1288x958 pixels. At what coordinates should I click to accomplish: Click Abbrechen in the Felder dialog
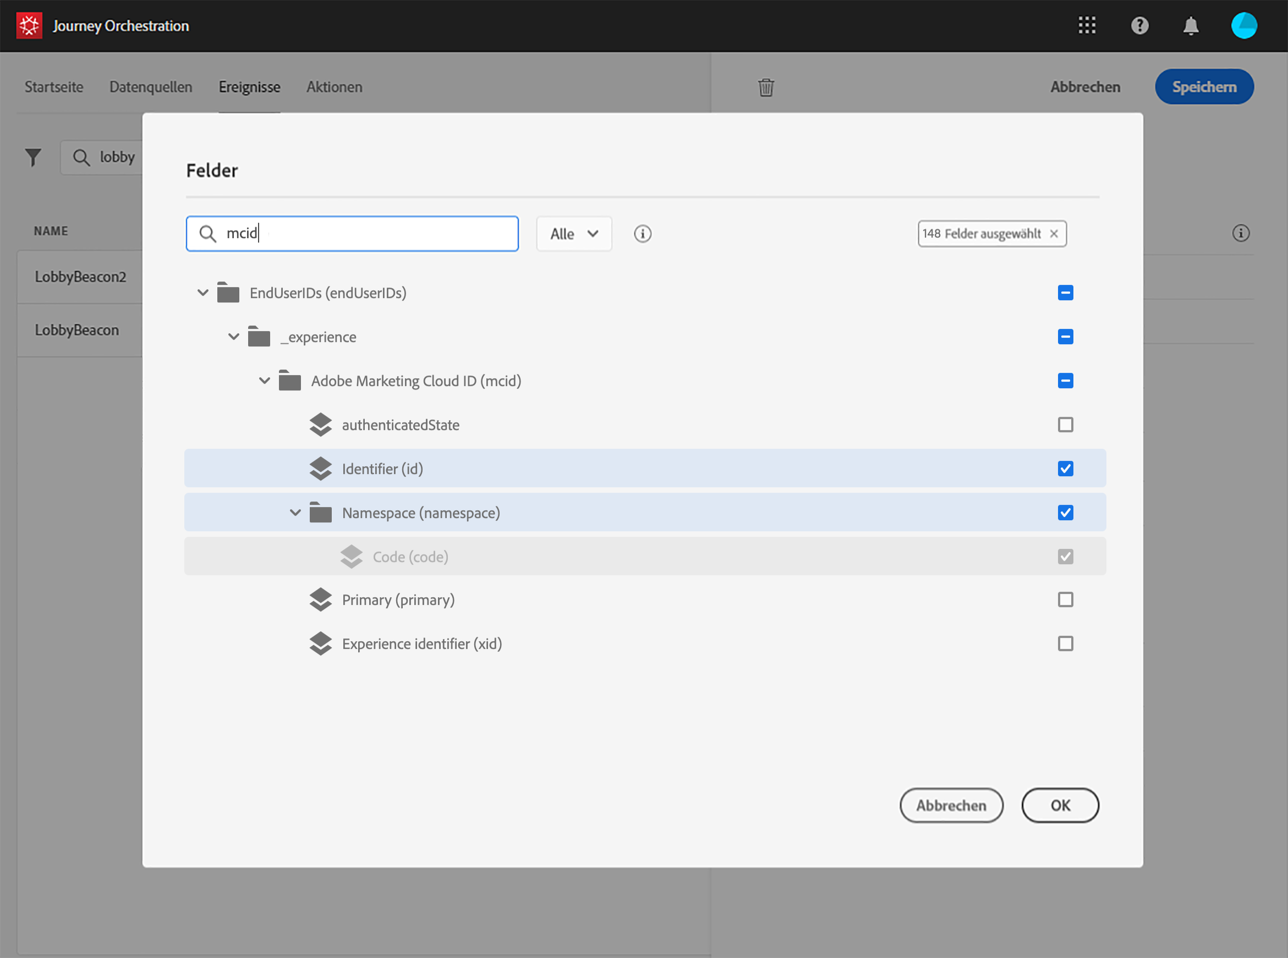pyautogui.click(x=950, y=805)
